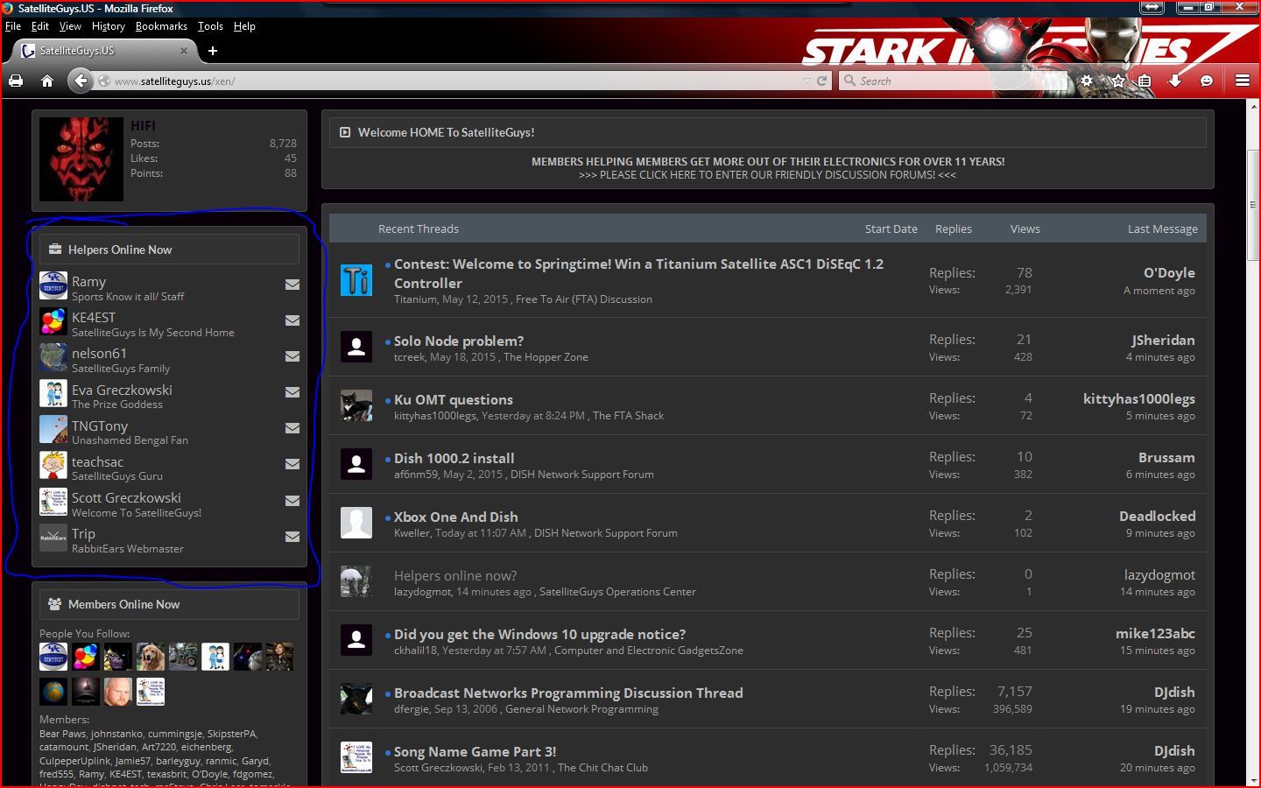1261x788 pixels.
Task: Open the History menu
Action: pos(109,26)
